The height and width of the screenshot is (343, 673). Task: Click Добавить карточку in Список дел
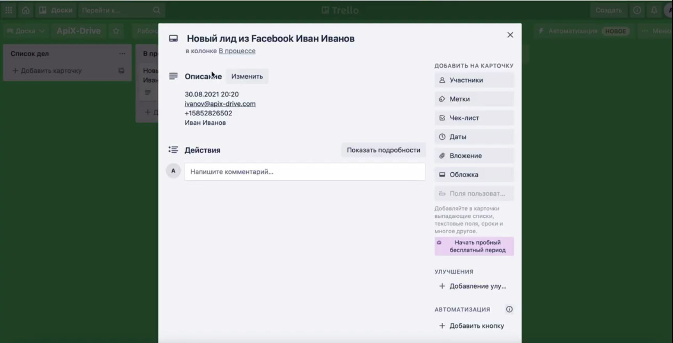(x=47, y=71)
